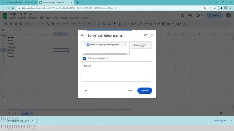Close the downloads bar

pyautogui.click(x=231, y=120)
